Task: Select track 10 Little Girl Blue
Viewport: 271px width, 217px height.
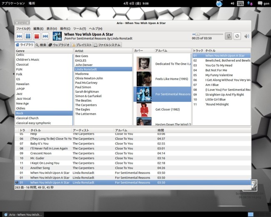Action: tap(221, 99)
